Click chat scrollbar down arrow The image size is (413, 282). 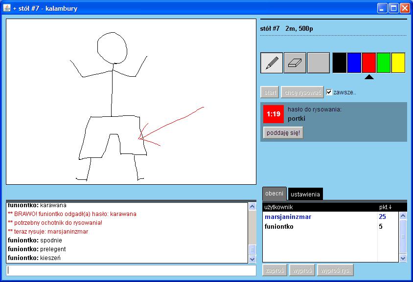point(252,259)
